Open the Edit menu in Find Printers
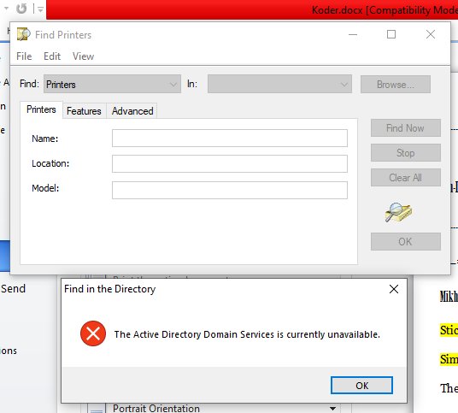The height and width of the screenshot is (413, 458). tap(52, 56)
